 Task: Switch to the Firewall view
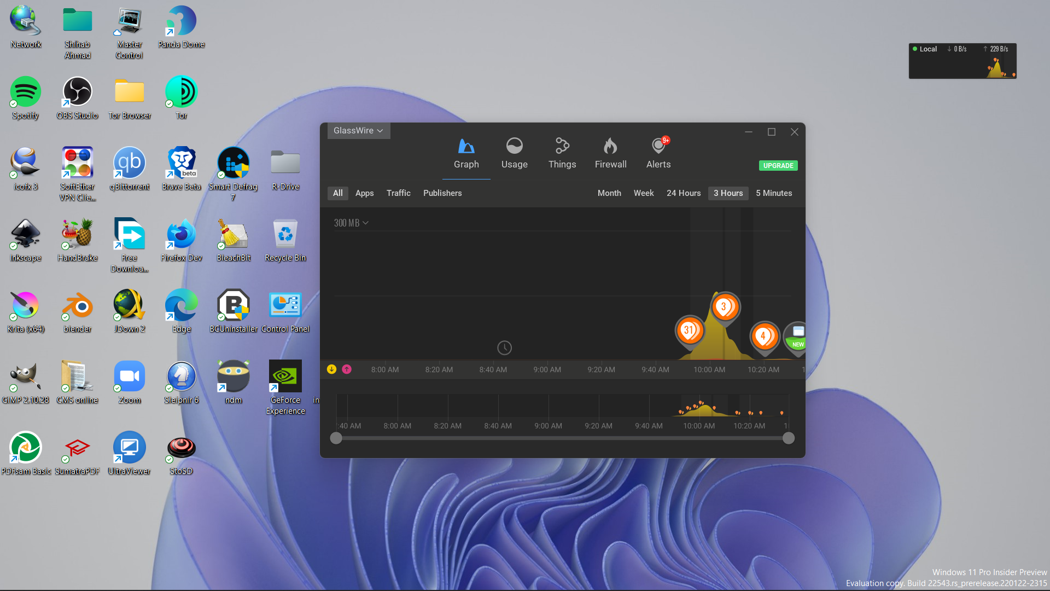pos(610,154)
